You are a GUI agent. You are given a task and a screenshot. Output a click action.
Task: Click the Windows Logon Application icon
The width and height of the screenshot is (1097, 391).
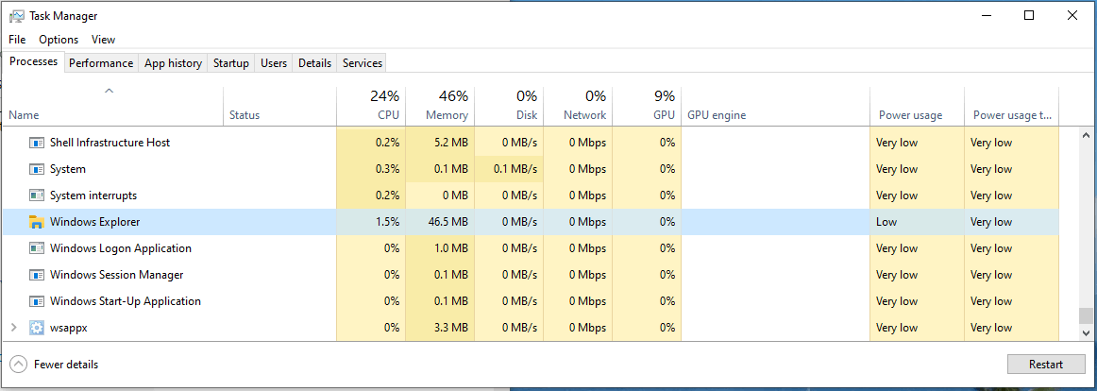tap(37, 248)
